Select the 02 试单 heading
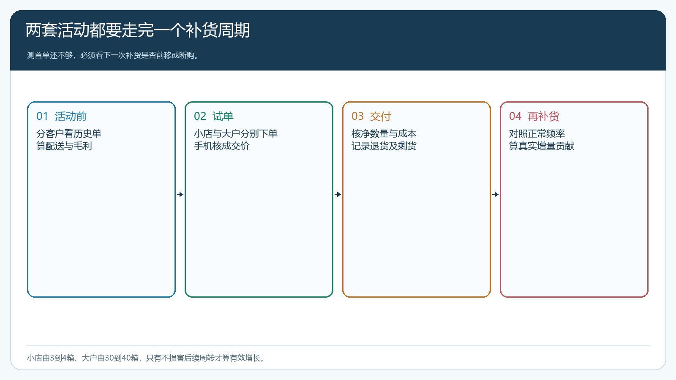This screenshot has height=380, width=676. [x=214, y=116]
